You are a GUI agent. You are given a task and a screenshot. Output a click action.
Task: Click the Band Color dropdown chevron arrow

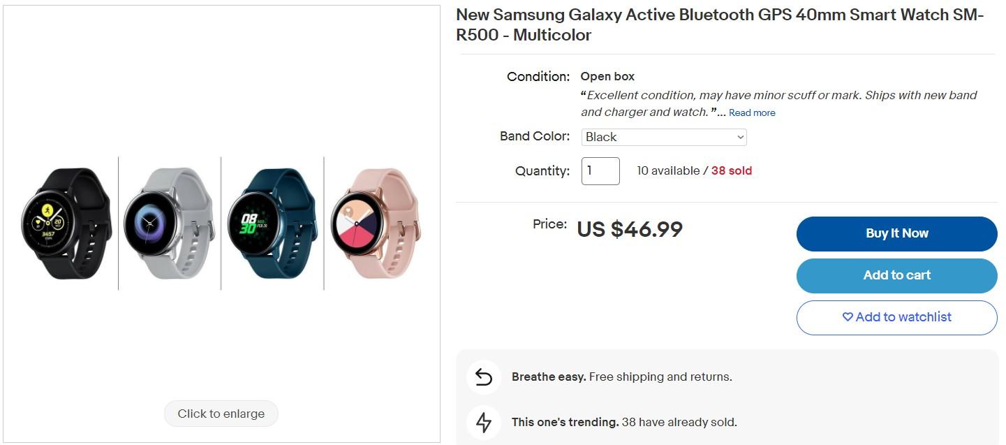click(741, 138)
